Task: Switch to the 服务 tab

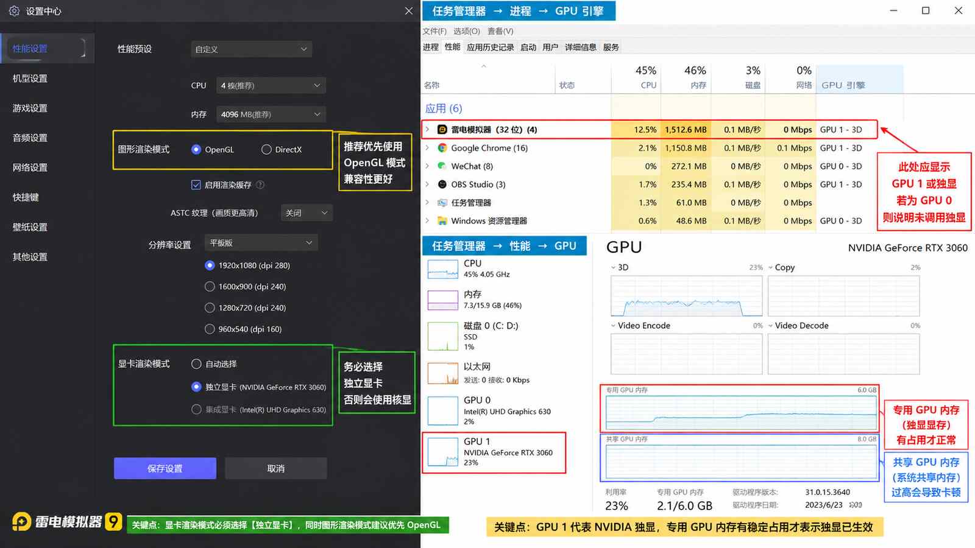Action: 611,47
